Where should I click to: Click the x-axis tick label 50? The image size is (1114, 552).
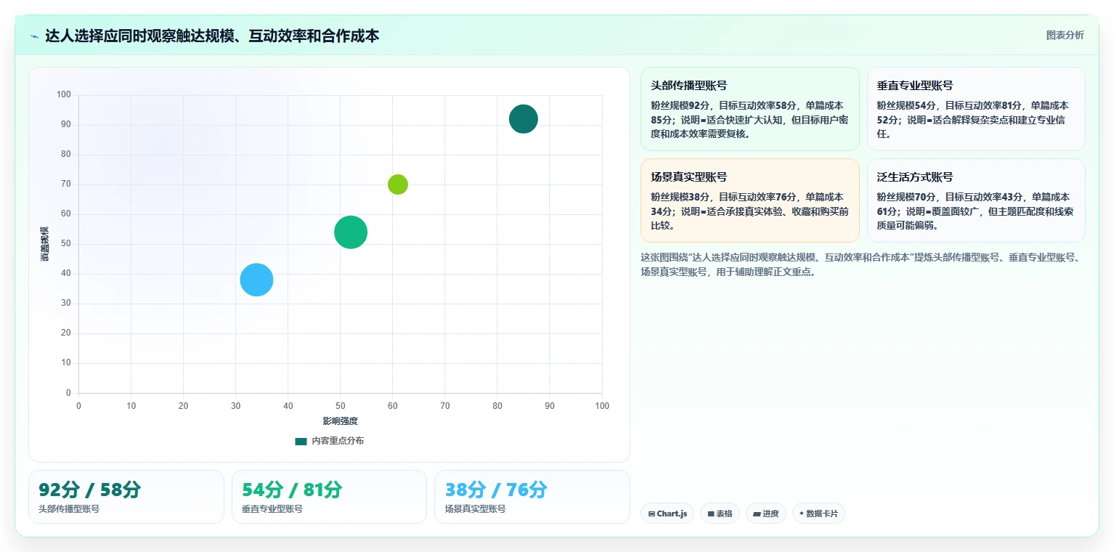pos(341,405)
